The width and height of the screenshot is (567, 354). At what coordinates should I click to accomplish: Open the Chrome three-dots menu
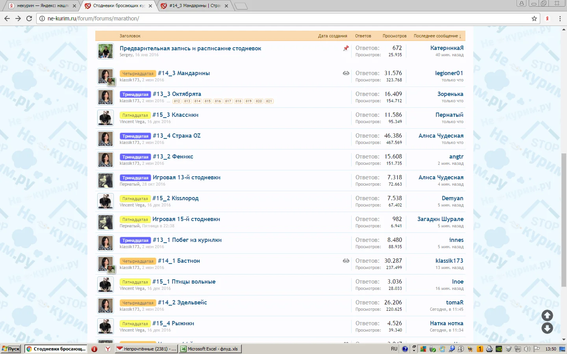(560, 18)
